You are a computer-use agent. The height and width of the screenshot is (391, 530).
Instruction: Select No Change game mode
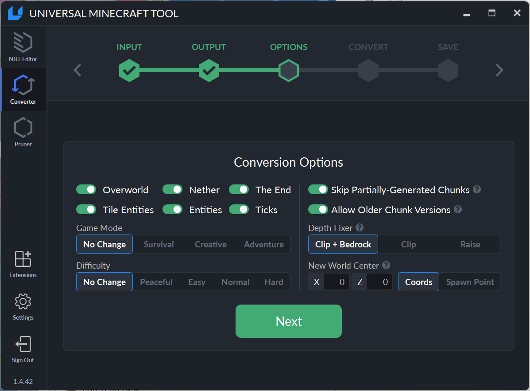104,244
